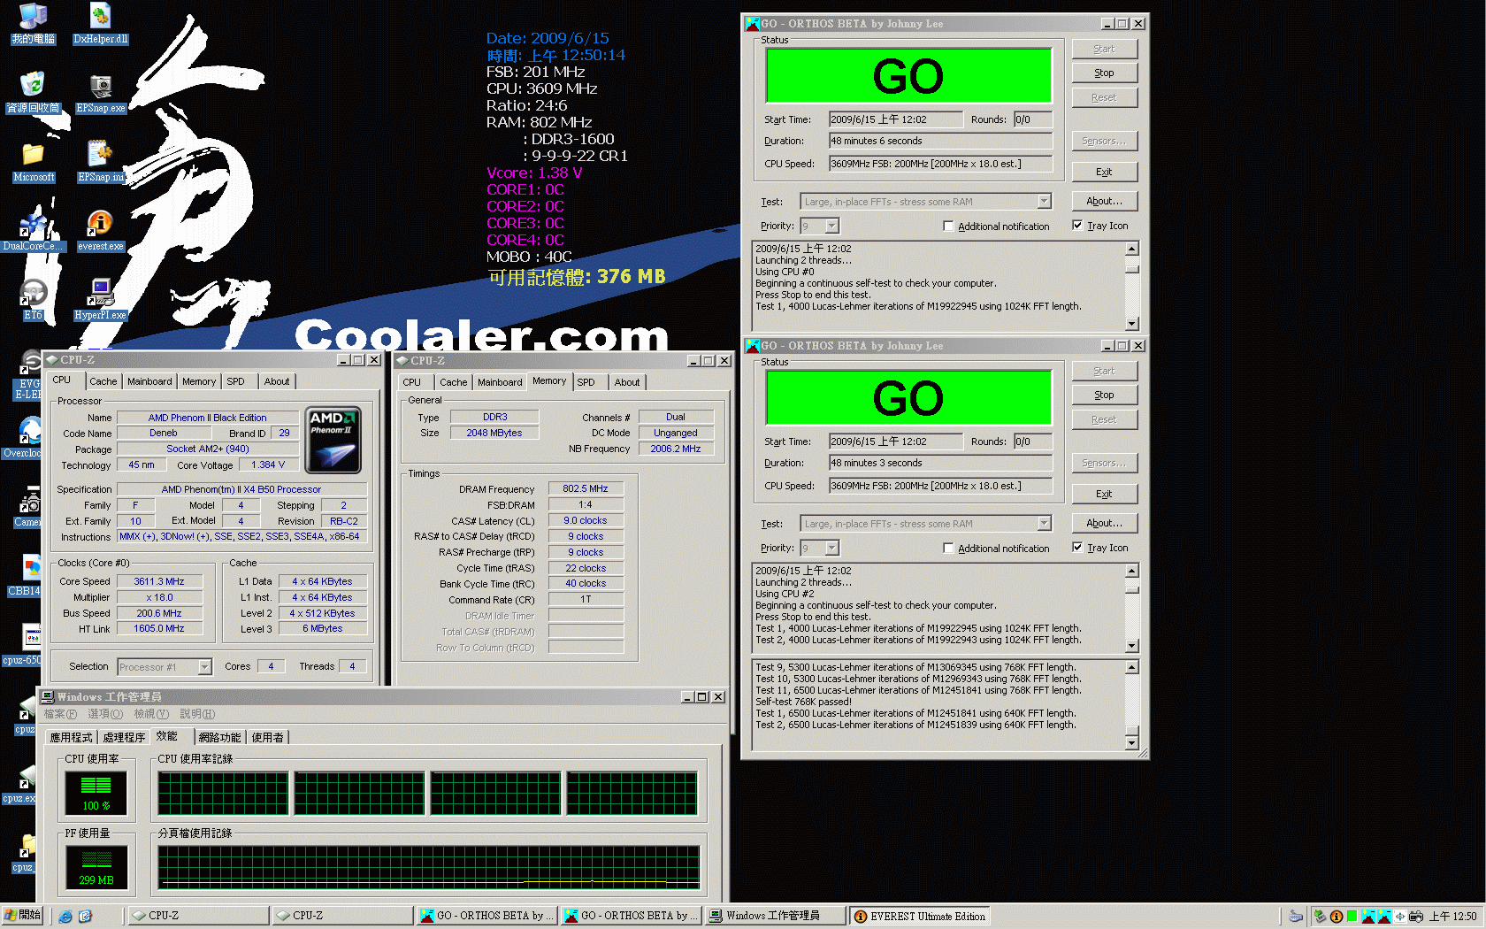Click the orange EVEREST tray icon
Viewport: 1486px width, 929px height.
[x=1337, y=917]
